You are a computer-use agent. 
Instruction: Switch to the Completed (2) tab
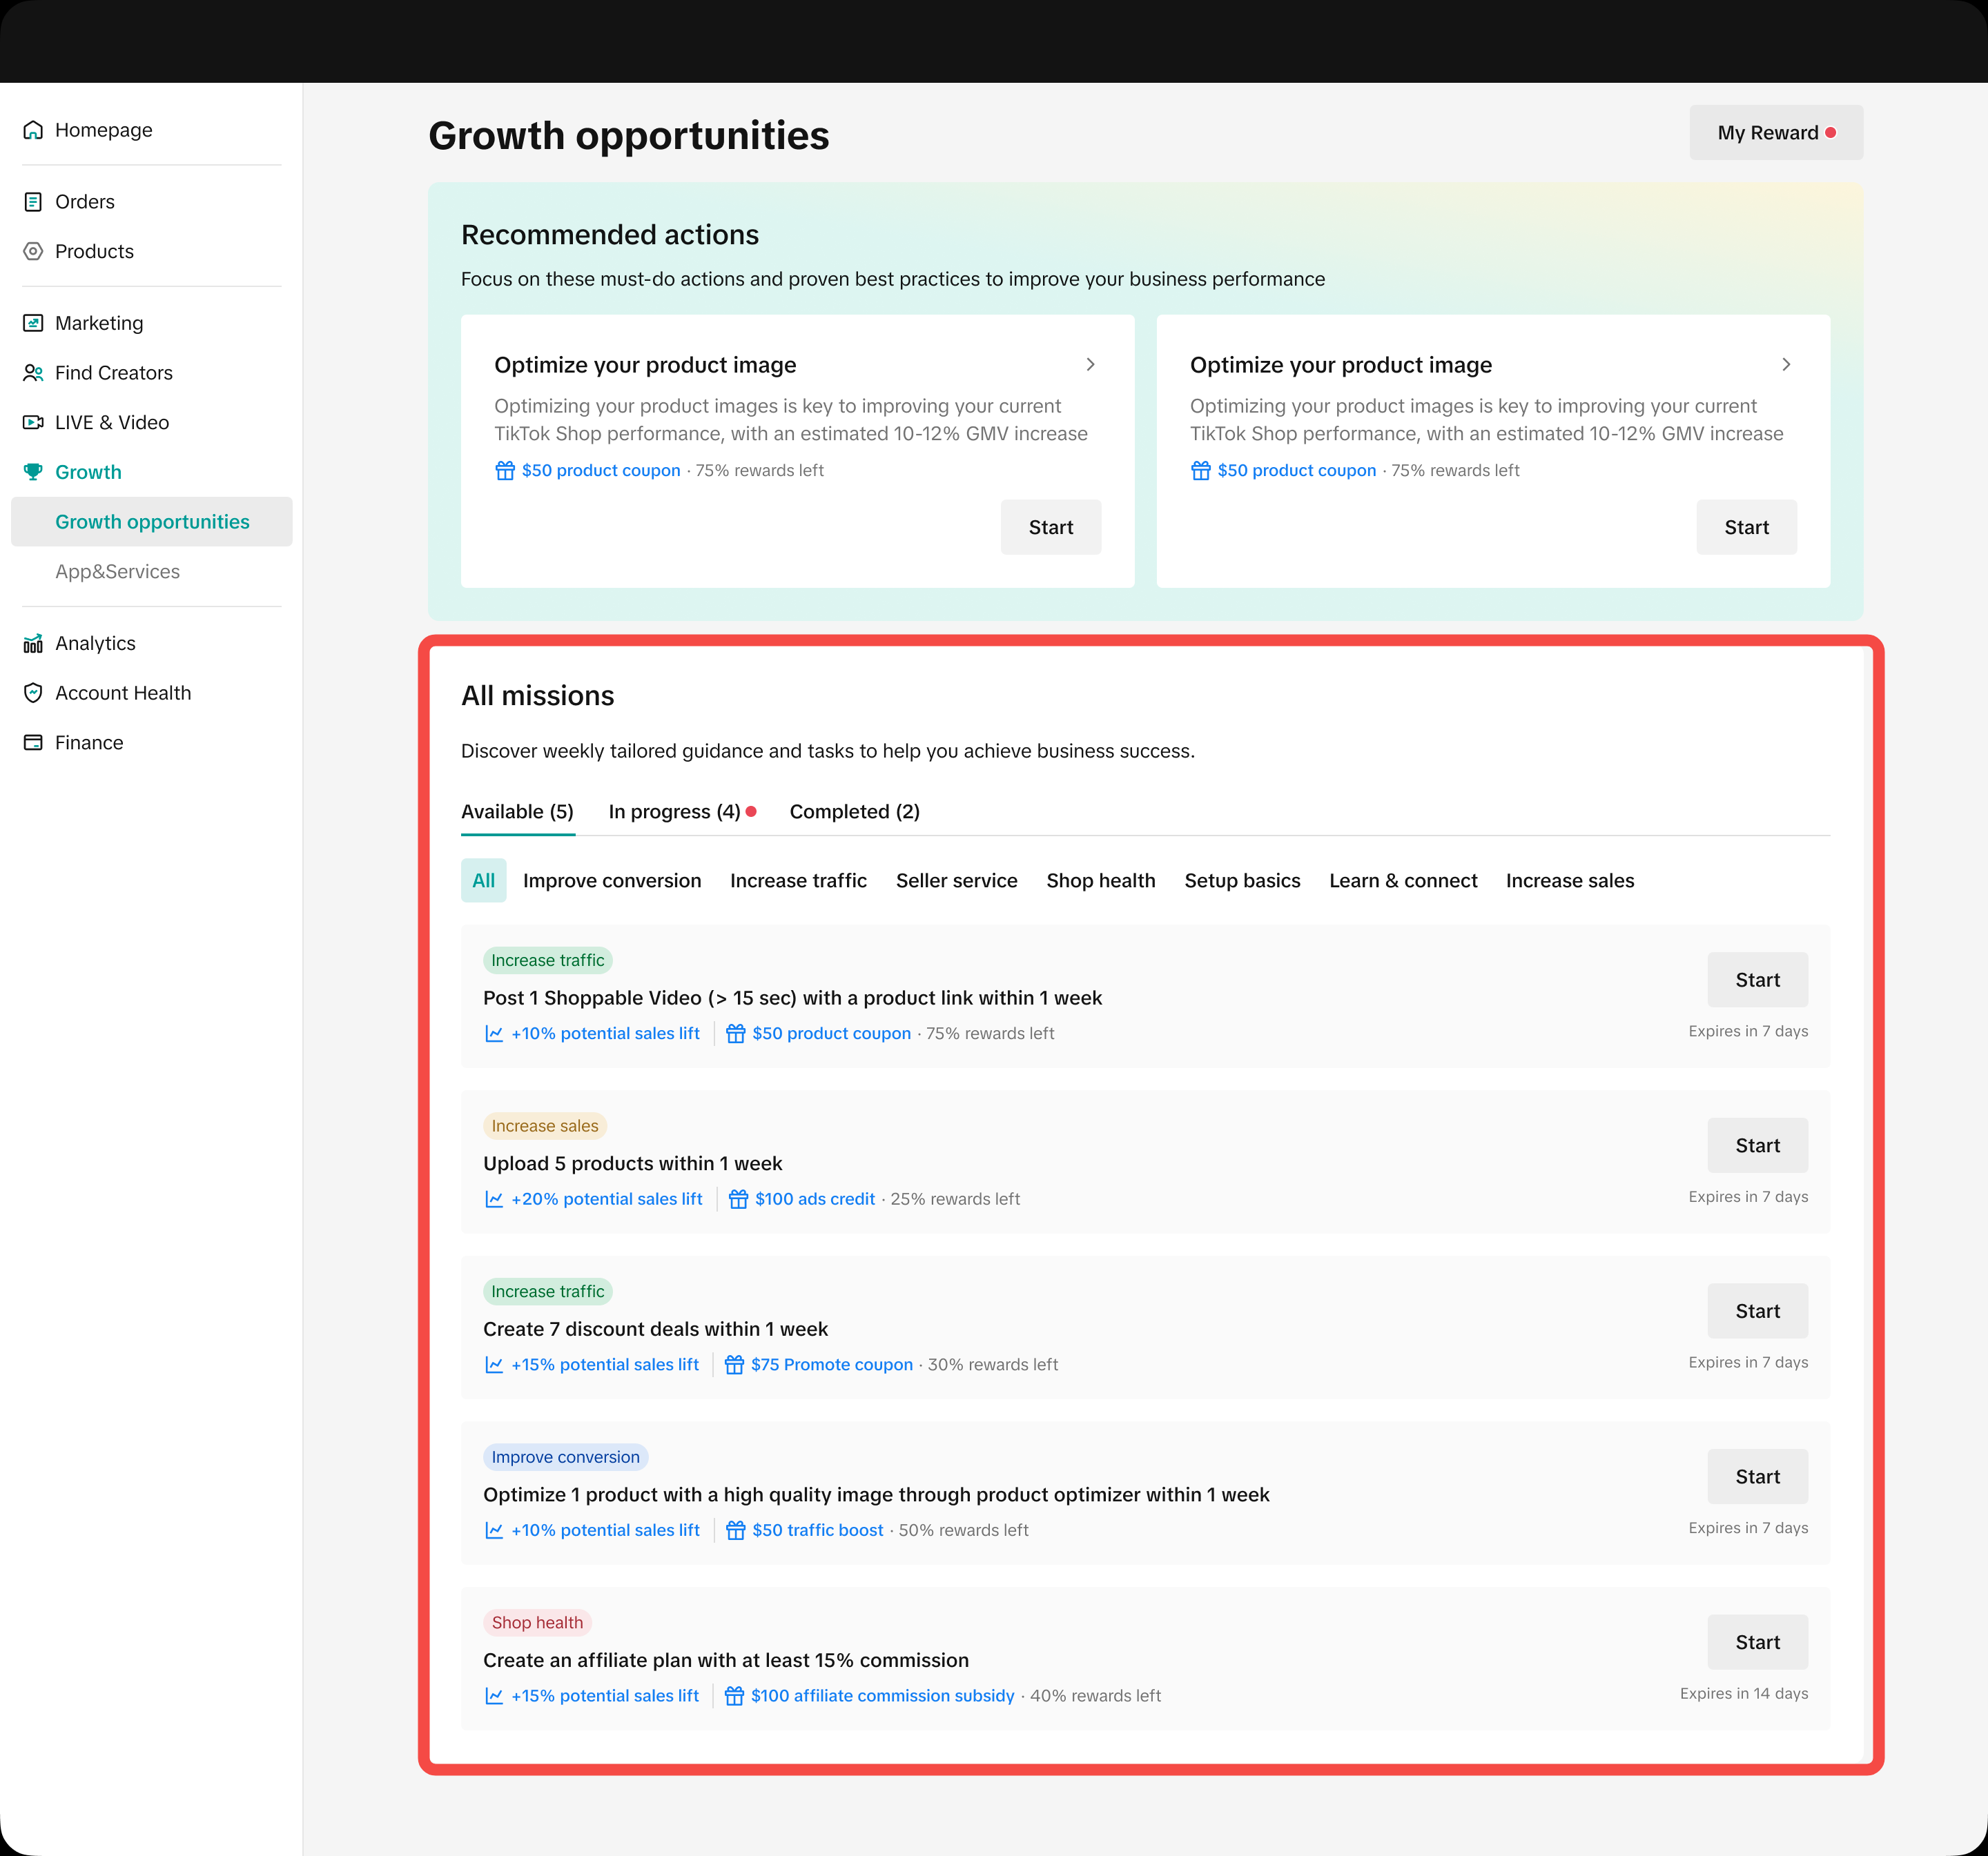(854, 811)
